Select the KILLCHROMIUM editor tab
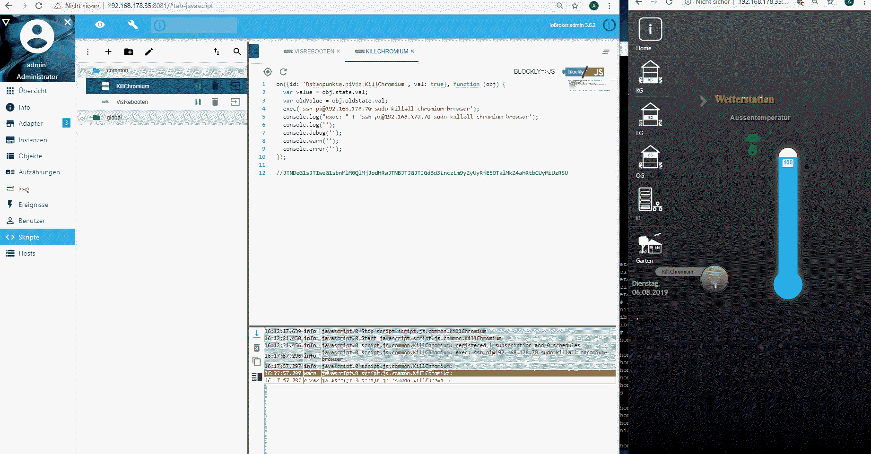871x454 pixels. (382, 51)
